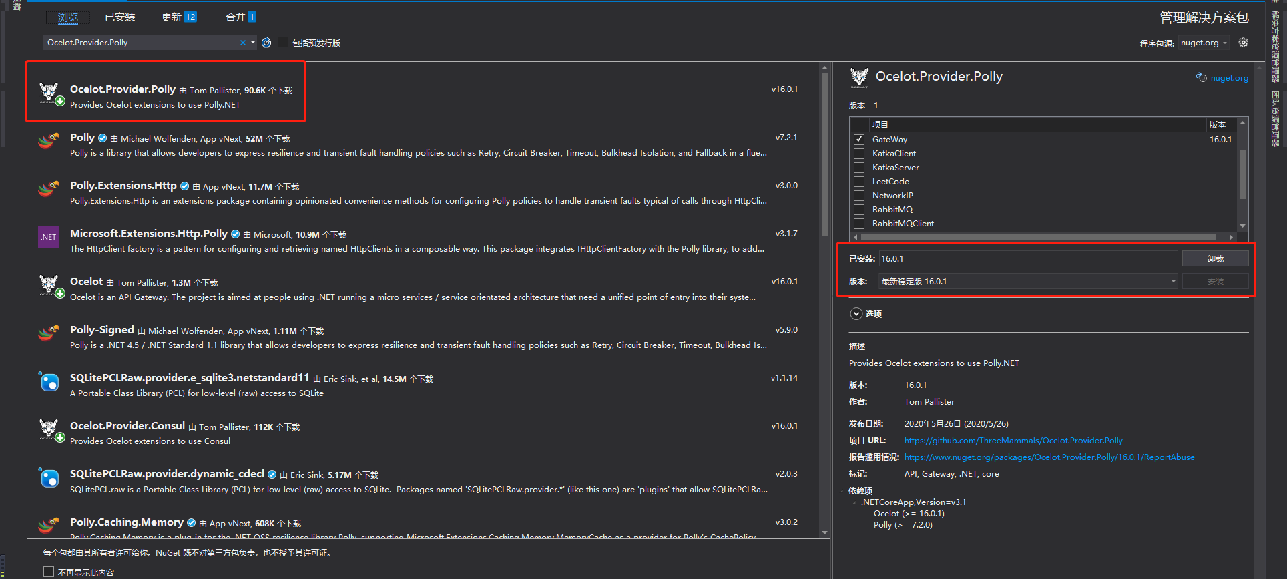Select Polly.Caching.Memory package name

coord(127,522)
